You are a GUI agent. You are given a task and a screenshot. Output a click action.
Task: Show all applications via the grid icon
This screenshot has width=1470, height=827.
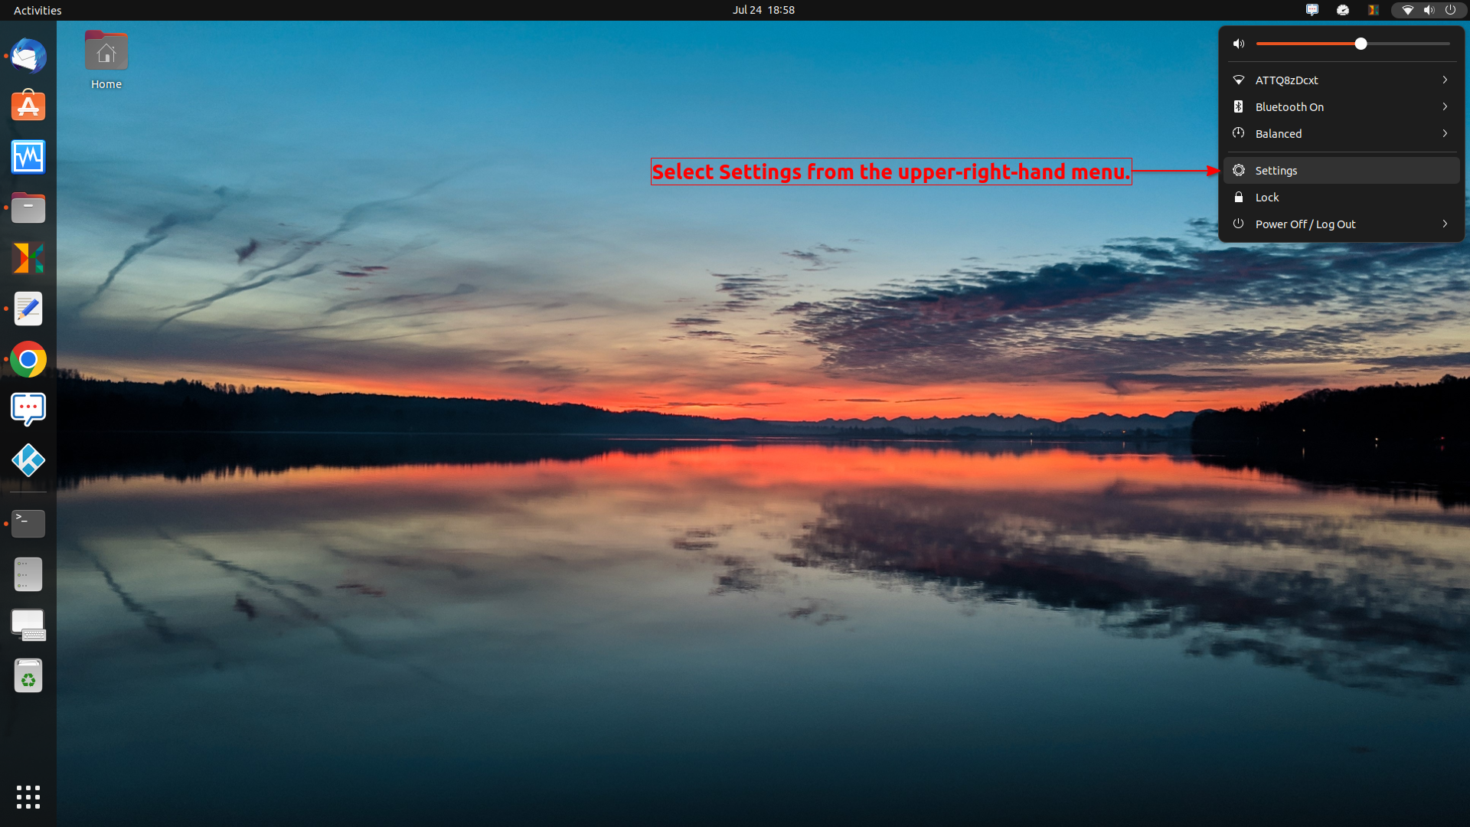click(x=28, y=797)
